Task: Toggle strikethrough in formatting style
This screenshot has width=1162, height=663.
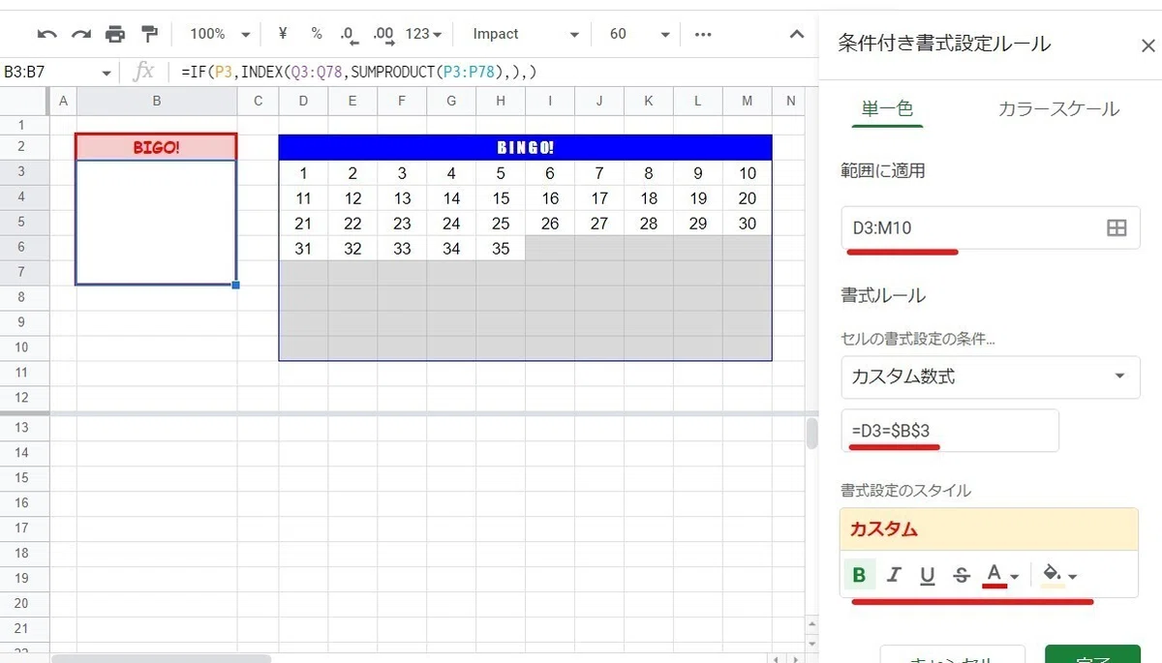Action: pyautogui.click(x=962, y=576)
